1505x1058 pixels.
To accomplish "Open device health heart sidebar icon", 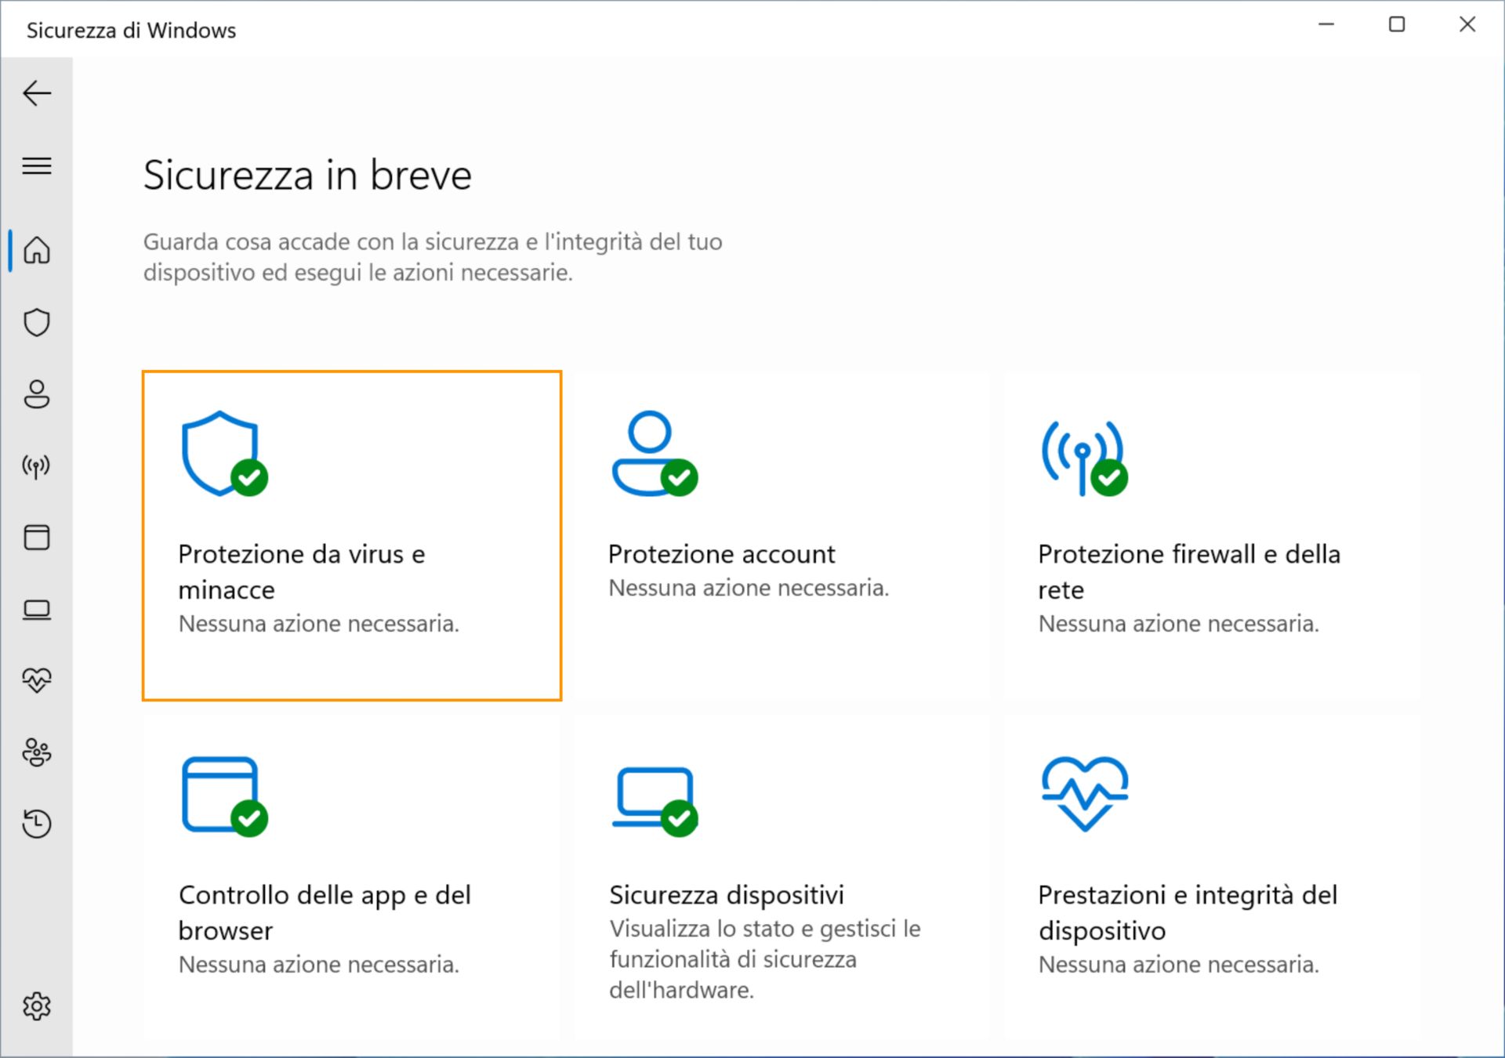I will 37,680.
